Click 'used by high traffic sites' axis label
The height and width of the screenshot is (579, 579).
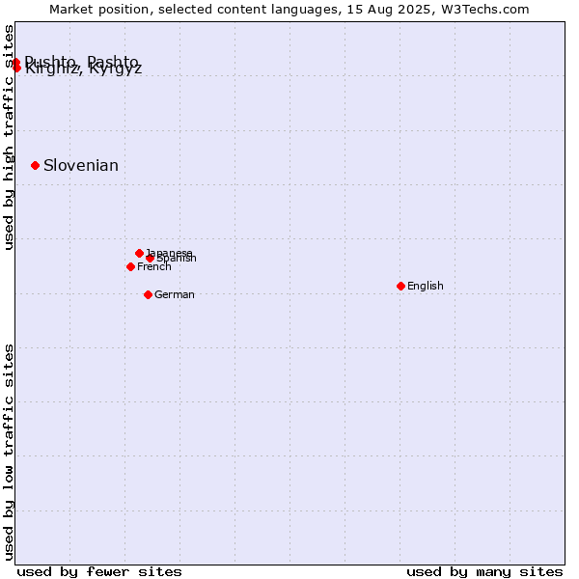[x=9, y=137]
